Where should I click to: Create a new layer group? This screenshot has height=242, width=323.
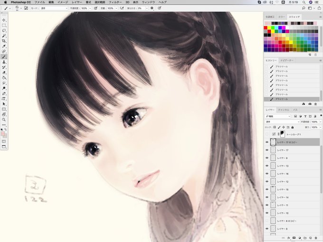click(305, 238)
